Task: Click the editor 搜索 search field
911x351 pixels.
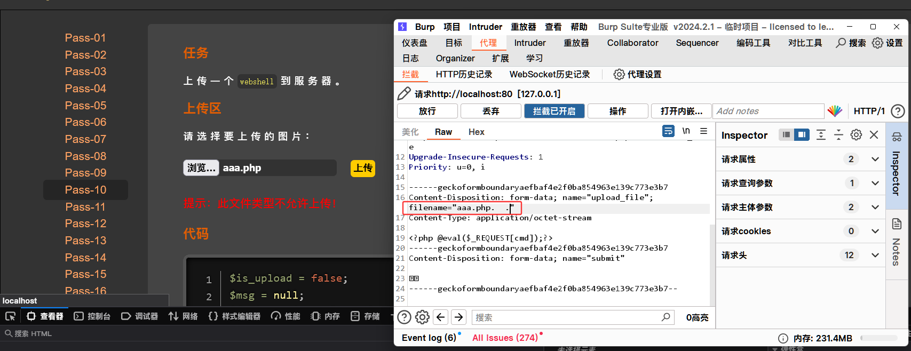Action: tap(572, 317)
